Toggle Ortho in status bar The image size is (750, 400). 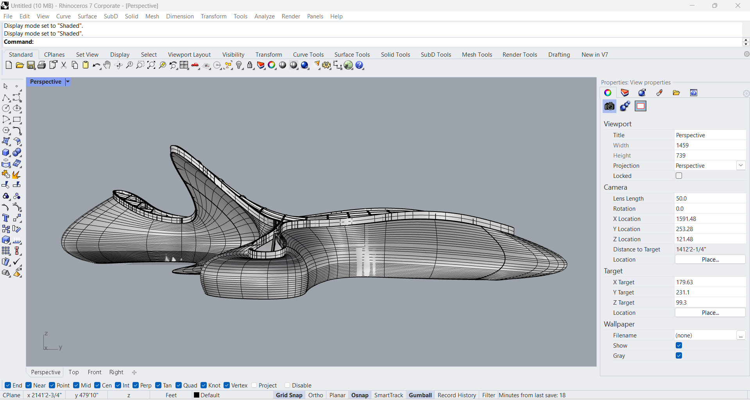tap(316, 395)
